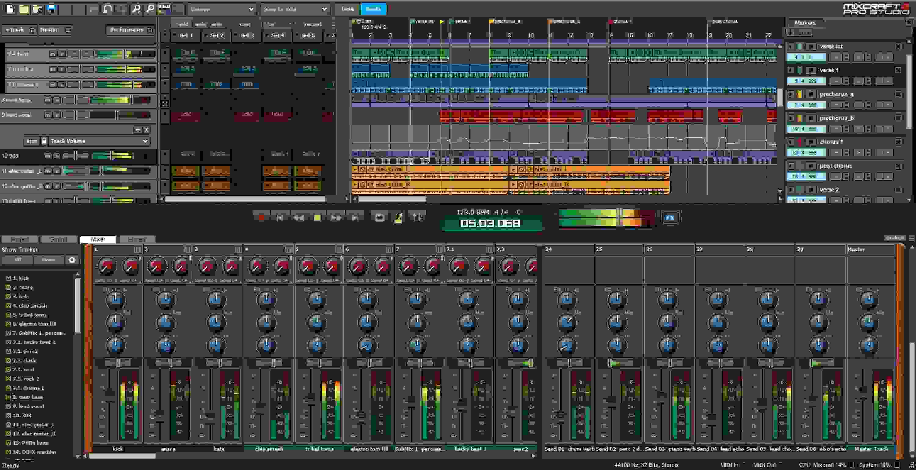
Task: Switch to the Library tab
Action: (138, 239)
